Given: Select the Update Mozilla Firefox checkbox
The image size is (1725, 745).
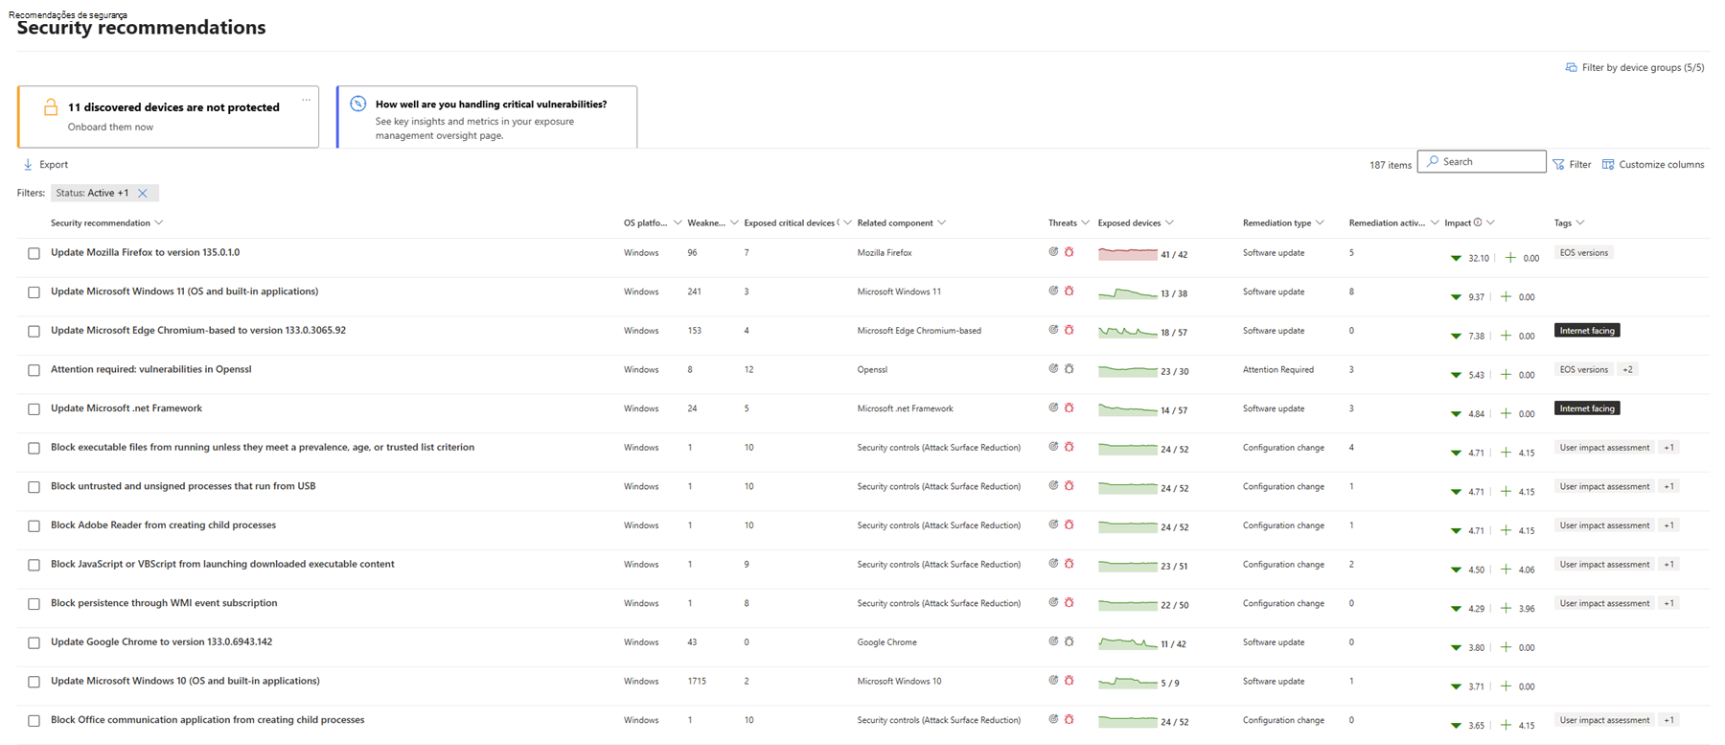Looking at the screenshot, I should coord(34,254).
